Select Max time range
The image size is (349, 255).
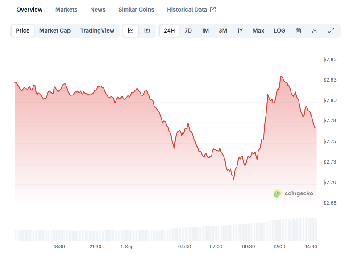[258, 31]
